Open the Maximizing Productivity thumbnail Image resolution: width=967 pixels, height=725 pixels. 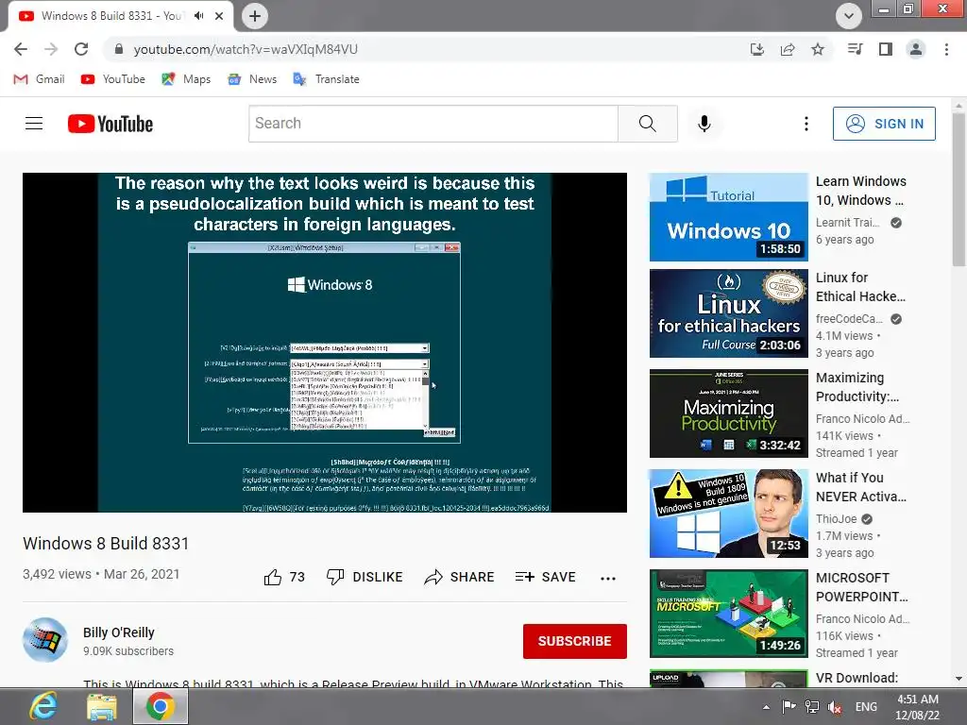[729, 413]
